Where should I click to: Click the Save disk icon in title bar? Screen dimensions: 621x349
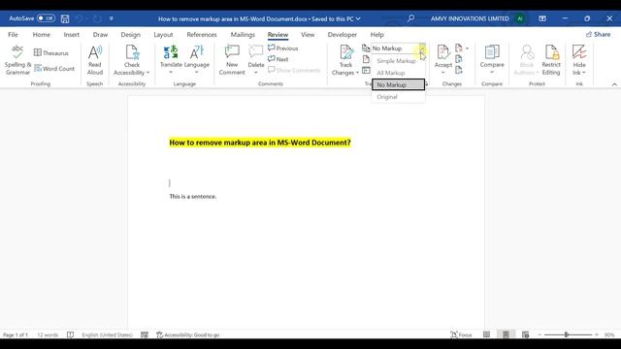point(65,18)
